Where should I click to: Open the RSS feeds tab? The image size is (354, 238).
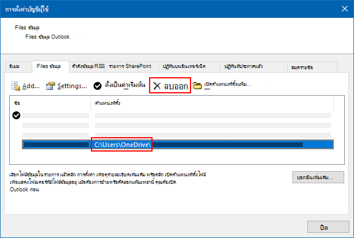[x=88, y=66]
